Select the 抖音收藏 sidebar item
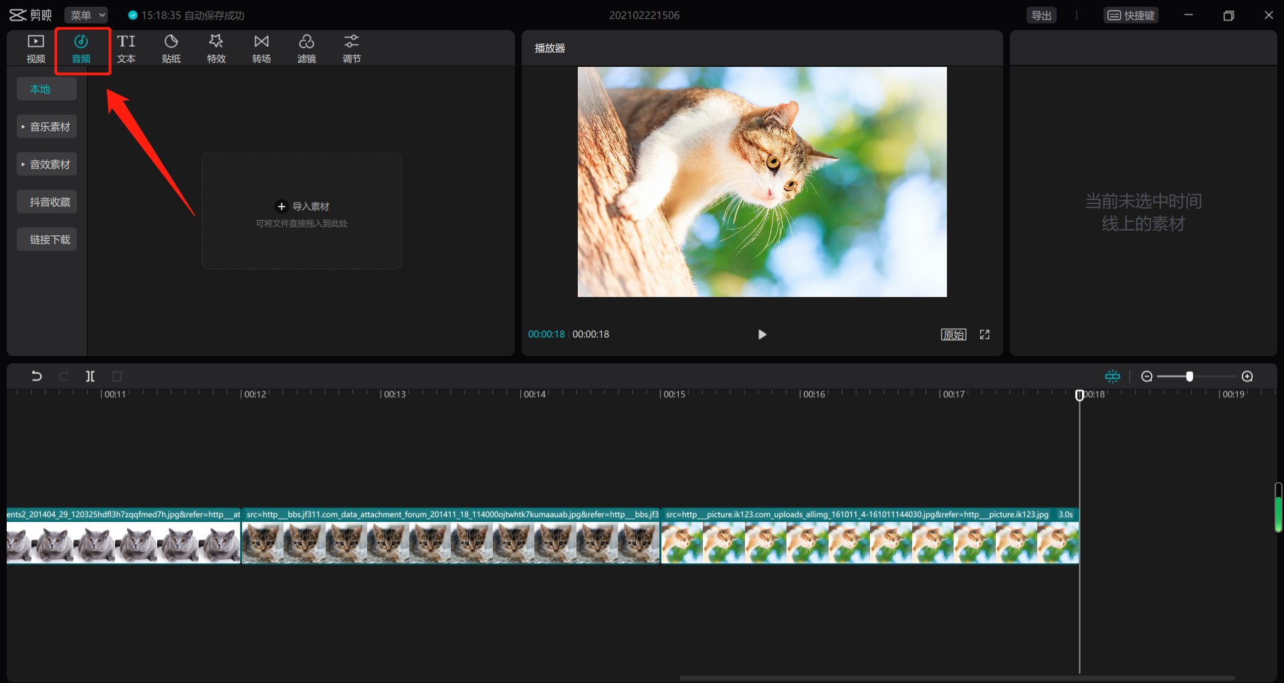This screenshot has width=1284, height=683. 47,202
